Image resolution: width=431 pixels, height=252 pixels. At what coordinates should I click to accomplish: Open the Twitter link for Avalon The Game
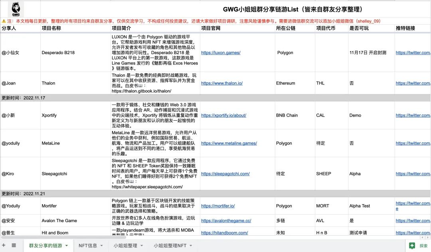pos(413,221)
